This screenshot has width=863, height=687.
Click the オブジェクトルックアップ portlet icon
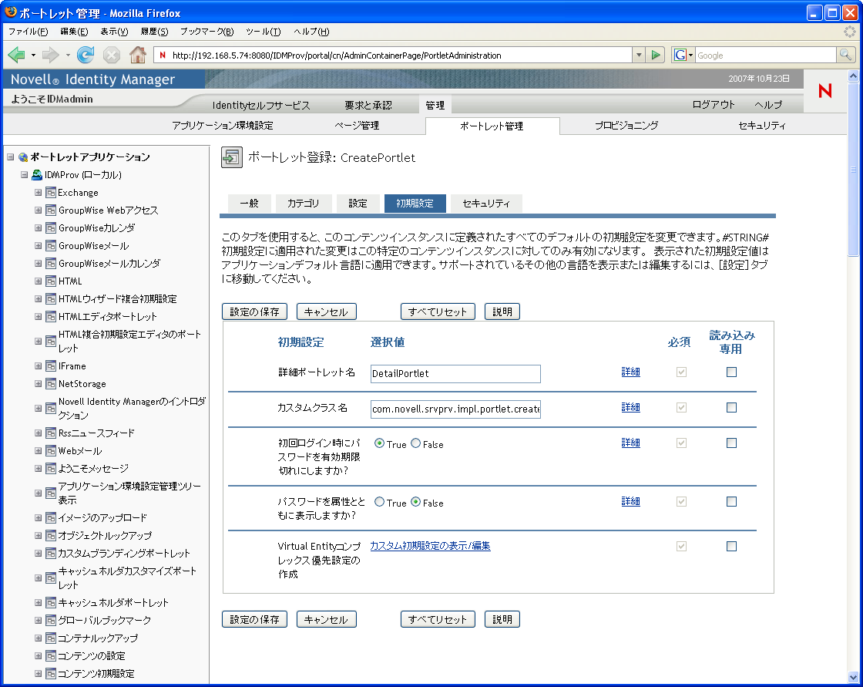tap(51, 535)
